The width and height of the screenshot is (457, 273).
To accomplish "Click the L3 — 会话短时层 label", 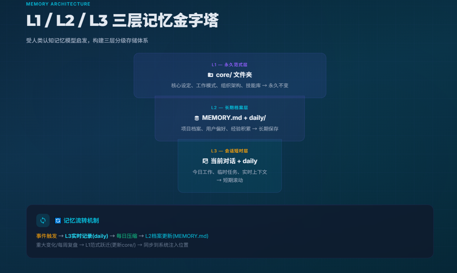I will tap(230, 151).
